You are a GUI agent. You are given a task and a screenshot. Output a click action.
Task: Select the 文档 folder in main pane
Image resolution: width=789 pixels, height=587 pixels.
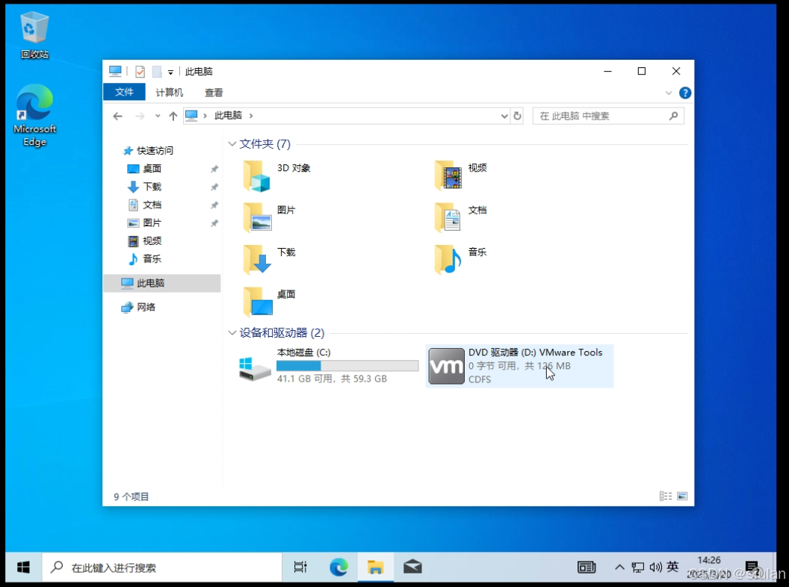click(x=461, y=218)
